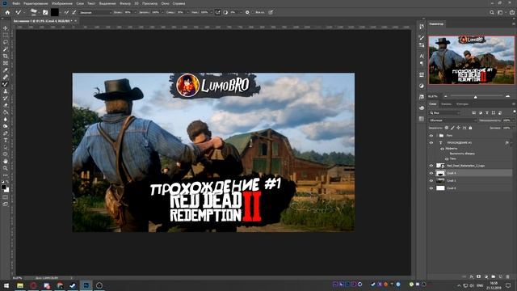Open the layer filter type dropdown
Image resolution: width=517 pixels, height=291 pixels.
pyautogui.click(x=445, y=113)
